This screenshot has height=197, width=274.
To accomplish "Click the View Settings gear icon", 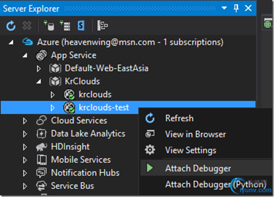I will pyautogui.click(x=150, y=150).
